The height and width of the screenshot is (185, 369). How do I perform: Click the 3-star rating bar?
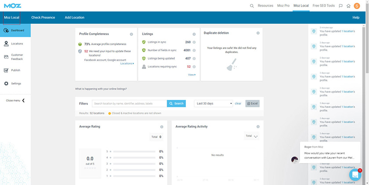(x=134, y=164)
